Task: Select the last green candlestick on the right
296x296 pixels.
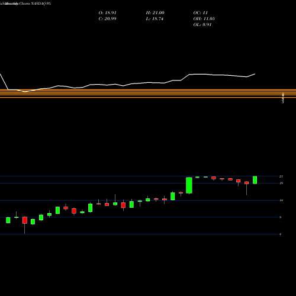Action: coord(255,180)
